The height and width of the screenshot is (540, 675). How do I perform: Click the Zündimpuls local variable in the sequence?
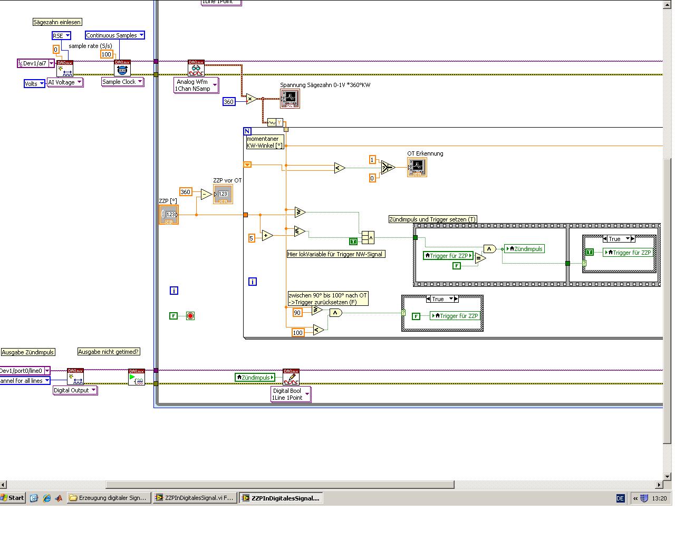point(525,249)
